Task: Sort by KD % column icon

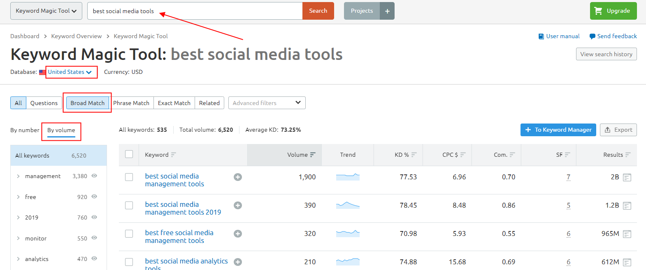Action: click(414, 155)
